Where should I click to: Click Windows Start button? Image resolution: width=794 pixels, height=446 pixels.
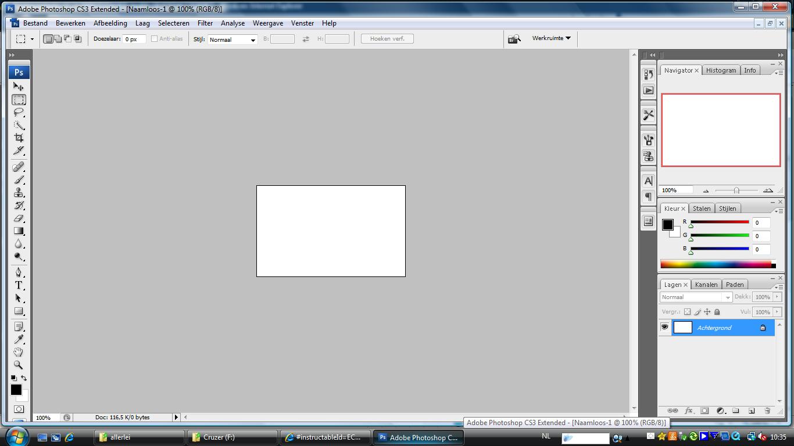click(16, 437)
